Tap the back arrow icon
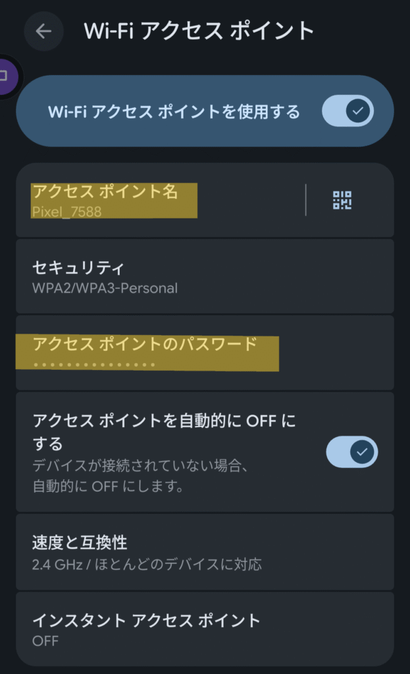Viewport: 410px width, 674px height. (43, 32)
